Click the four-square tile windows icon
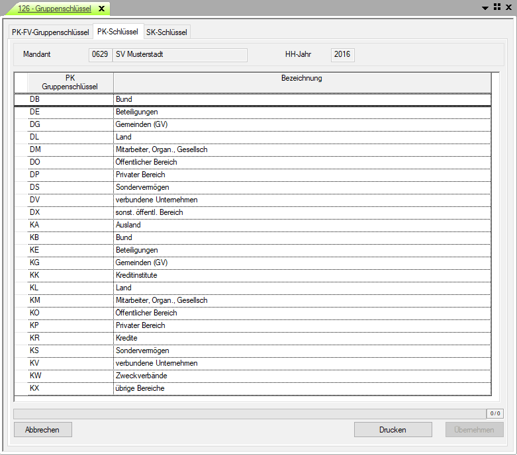517x455 pixels. coord(496,7)
